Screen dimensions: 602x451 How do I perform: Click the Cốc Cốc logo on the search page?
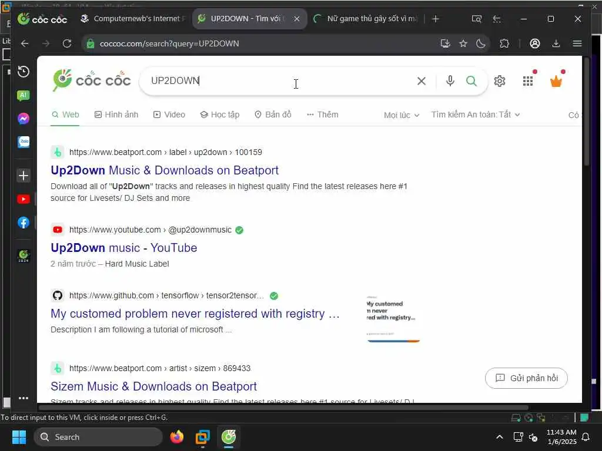point(91,80)
